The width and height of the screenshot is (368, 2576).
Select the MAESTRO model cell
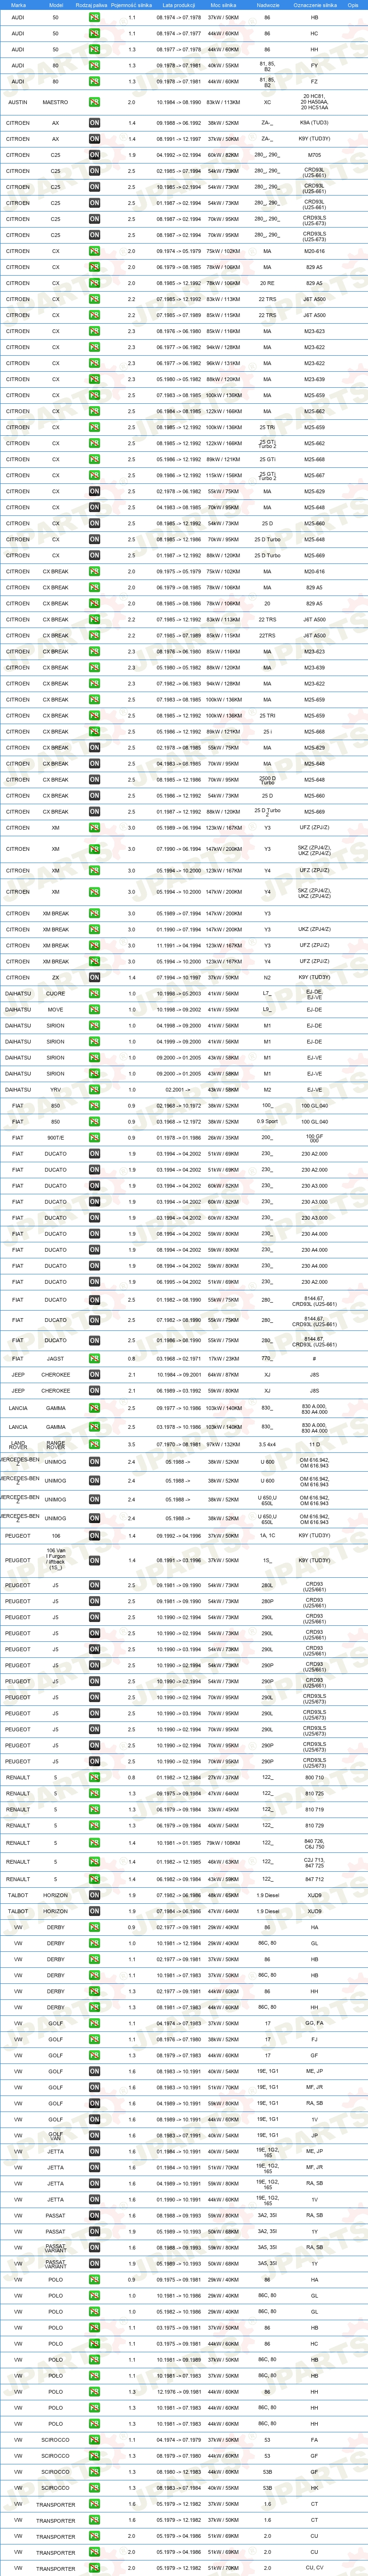click(x=55, y=102)
